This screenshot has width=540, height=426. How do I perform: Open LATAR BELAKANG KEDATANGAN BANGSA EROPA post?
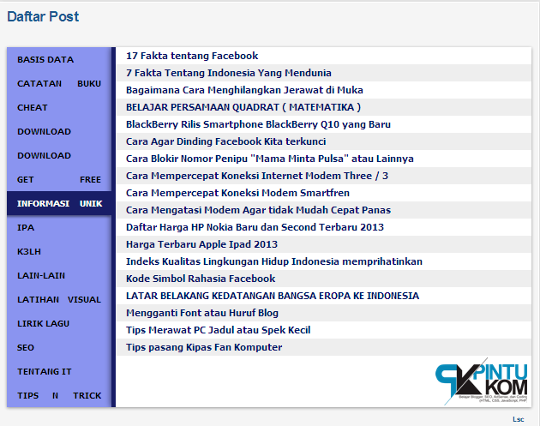[x=273, y=296]
